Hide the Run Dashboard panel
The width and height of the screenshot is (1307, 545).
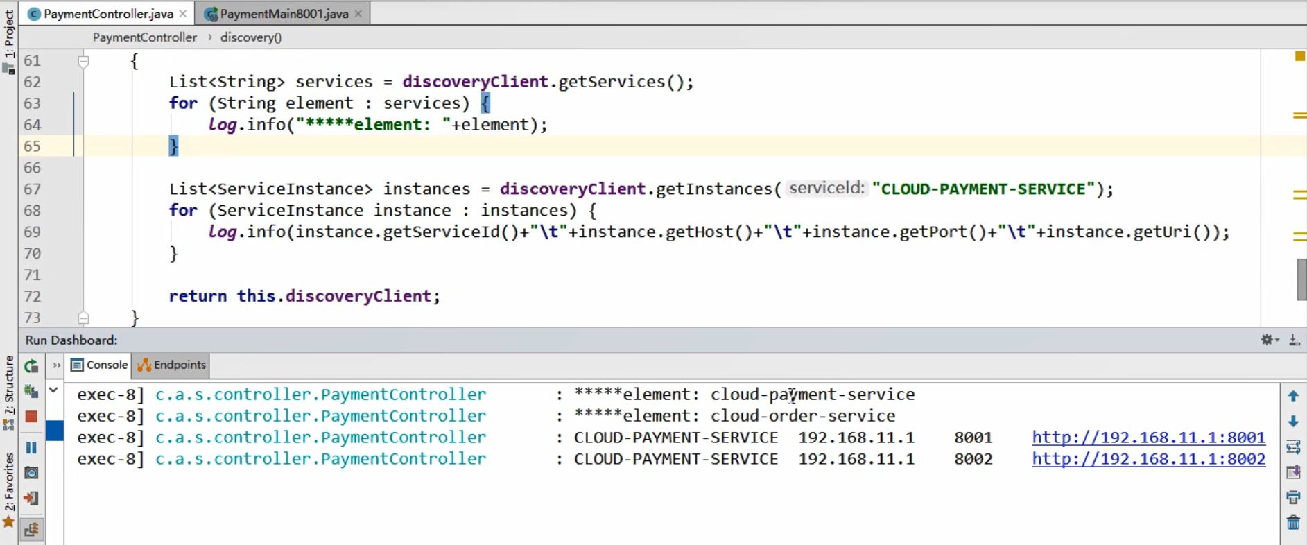[x=1295, y=340]
